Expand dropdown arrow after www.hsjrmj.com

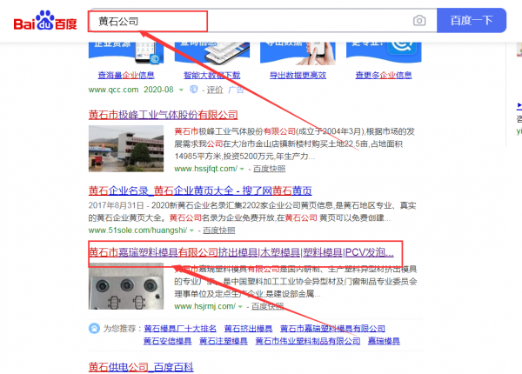pyautogui.click(x=240, y=306)
